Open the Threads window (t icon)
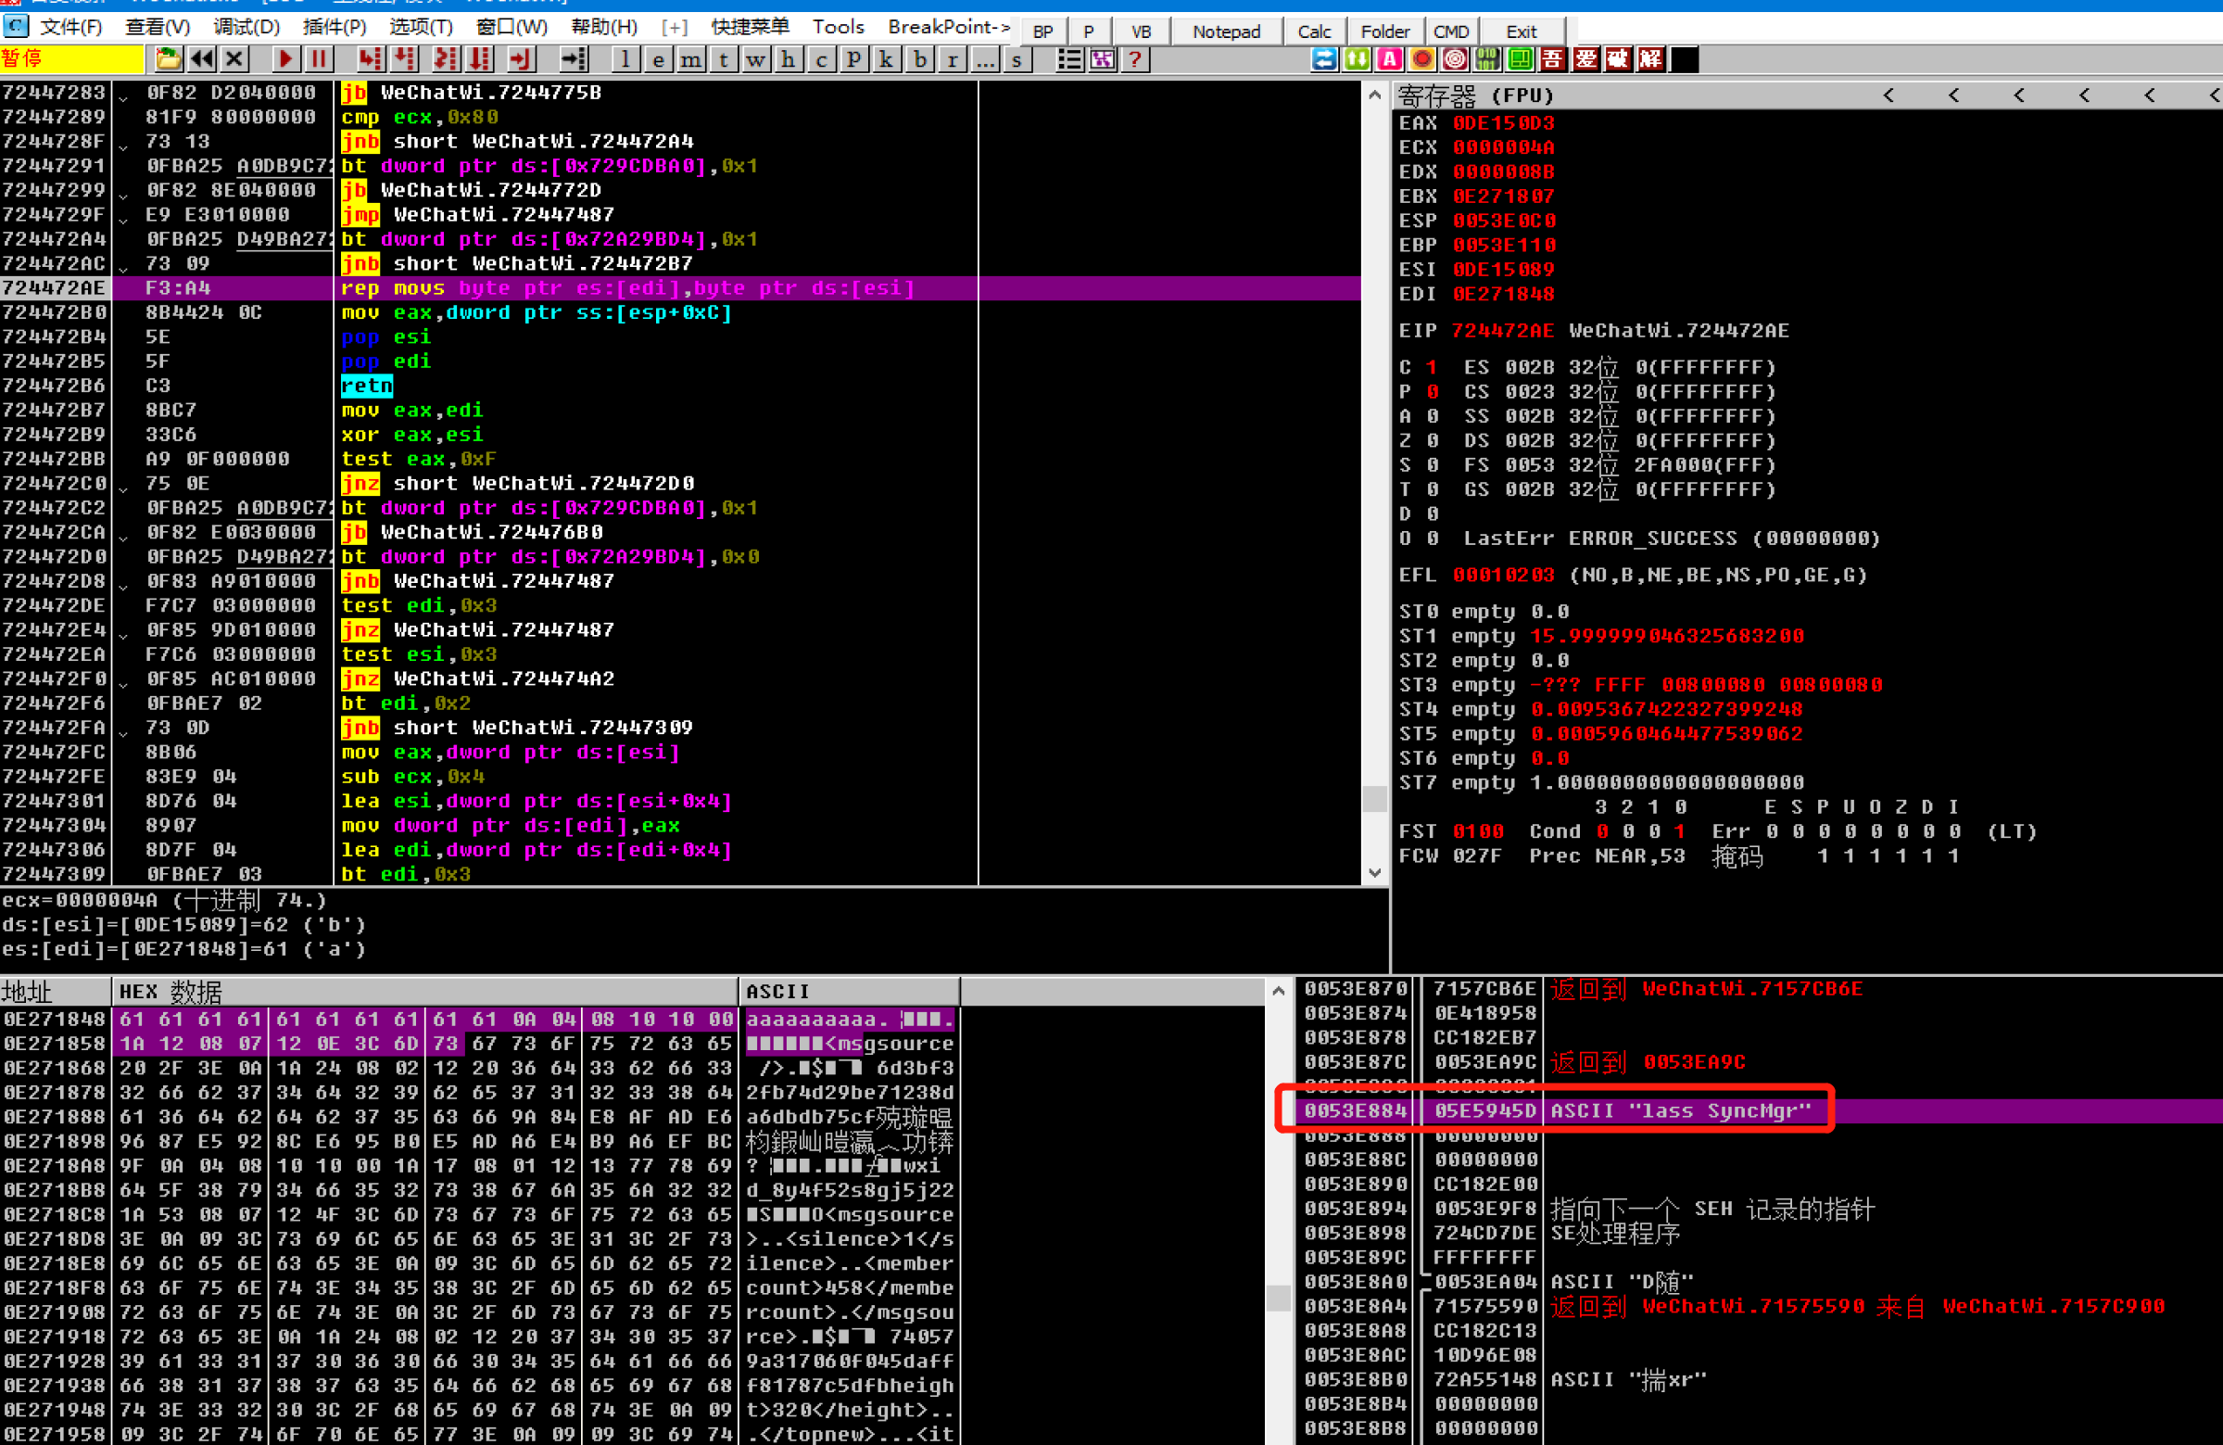Image resolution: width=2223 pixels, height=1445 pixels. pos(723,58)
